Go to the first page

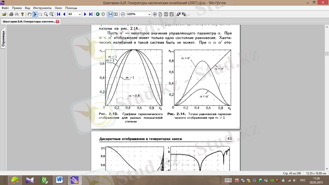58,14
